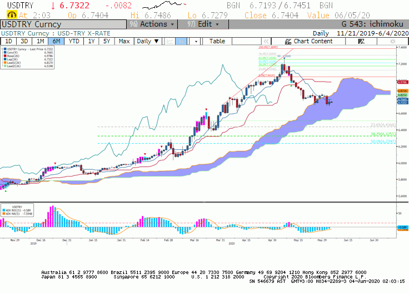
Task: Click the May 29 date axis label
Action: pyautogui.click(x=322, y=240)
